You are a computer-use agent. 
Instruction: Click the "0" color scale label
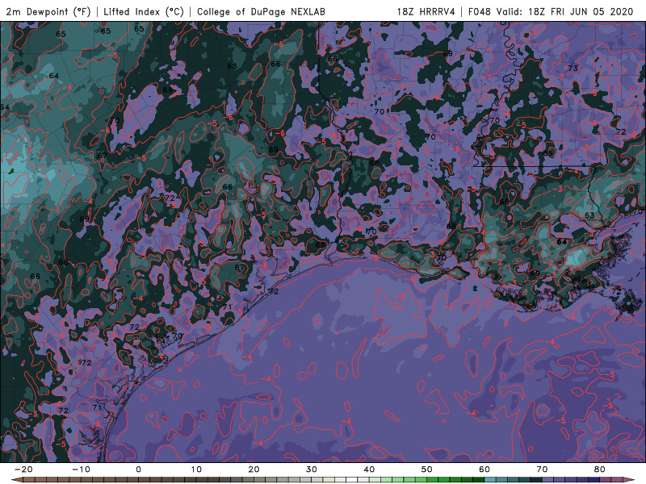(138, 469)
